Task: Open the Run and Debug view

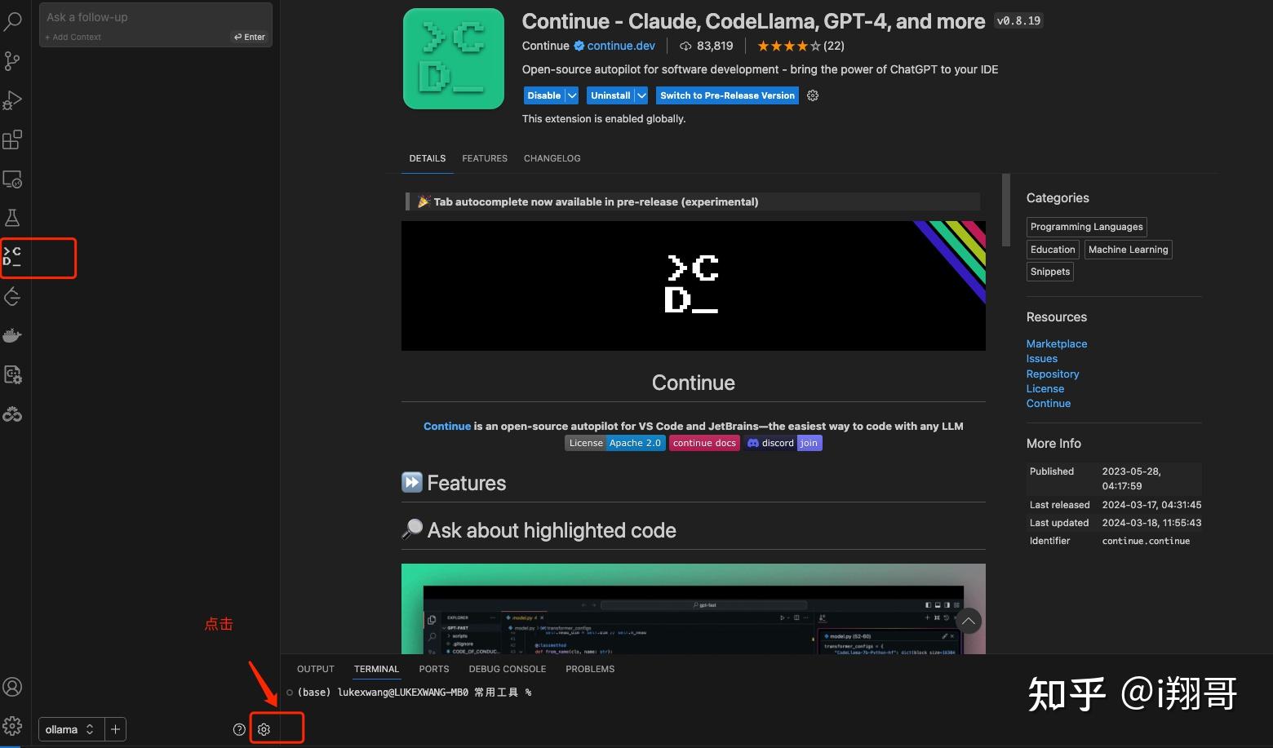Action: (x=12, y=100)
